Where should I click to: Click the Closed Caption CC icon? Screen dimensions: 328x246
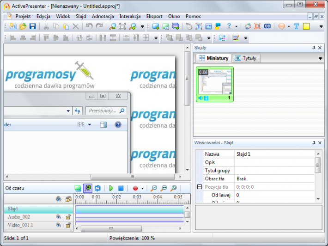pos(267,26)
